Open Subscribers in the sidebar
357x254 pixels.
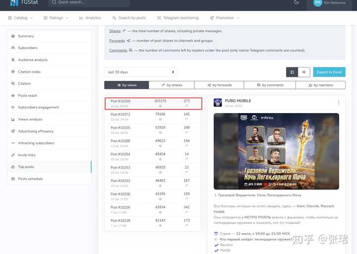click(50, 48)
